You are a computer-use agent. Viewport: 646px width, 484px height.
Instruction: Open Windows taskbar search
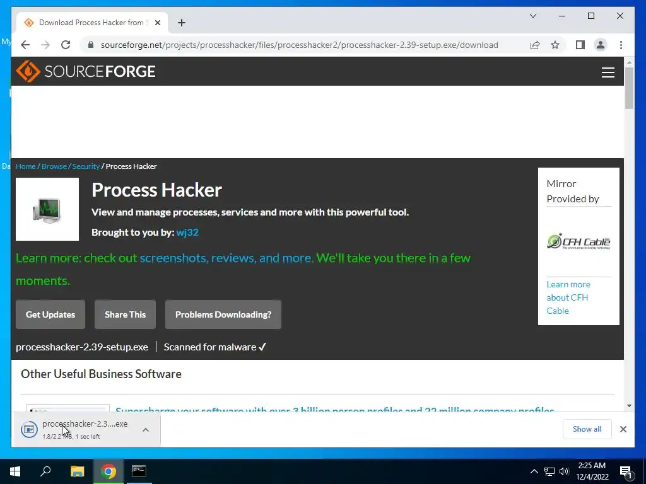pyautogui.click(x=45, y=471)
